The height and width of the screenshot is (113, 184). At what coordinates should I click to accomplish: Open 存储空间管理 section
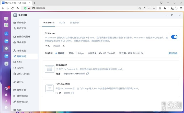coord(25,37)
